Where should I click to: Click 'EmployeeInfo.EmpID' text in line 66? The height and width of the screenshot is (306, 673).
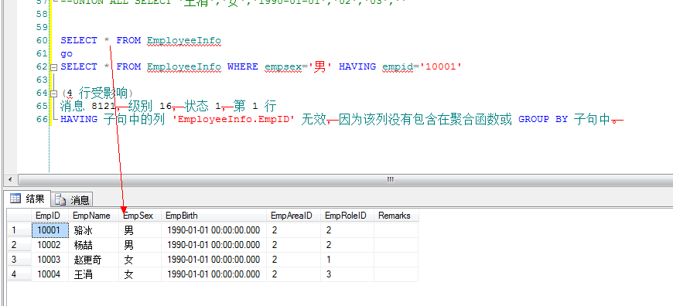(233, 120)
